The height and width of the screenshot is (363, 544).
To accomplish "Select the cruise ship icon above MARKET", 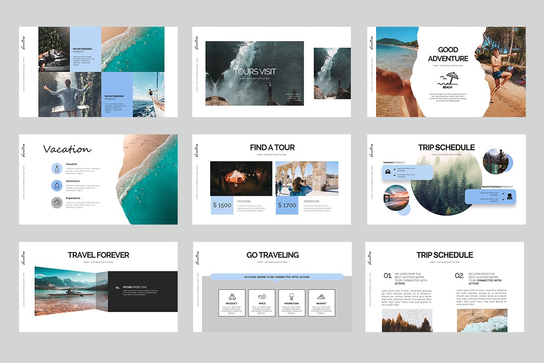I will (321, 296).
